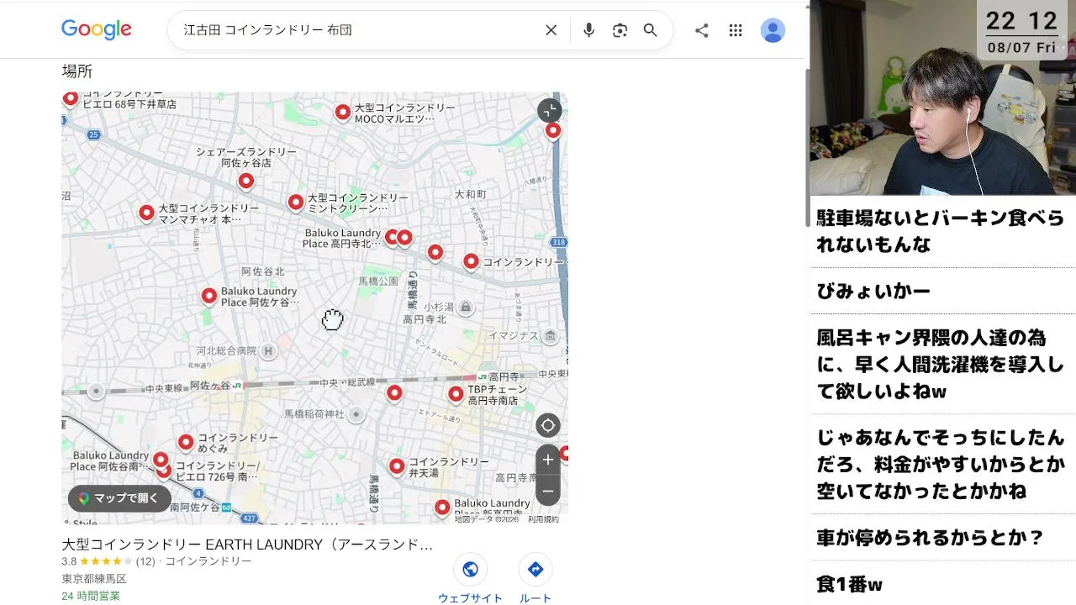This screenshot has height=605, width=1076.
Task: Click the 大和町 area label
Action: 471,194
